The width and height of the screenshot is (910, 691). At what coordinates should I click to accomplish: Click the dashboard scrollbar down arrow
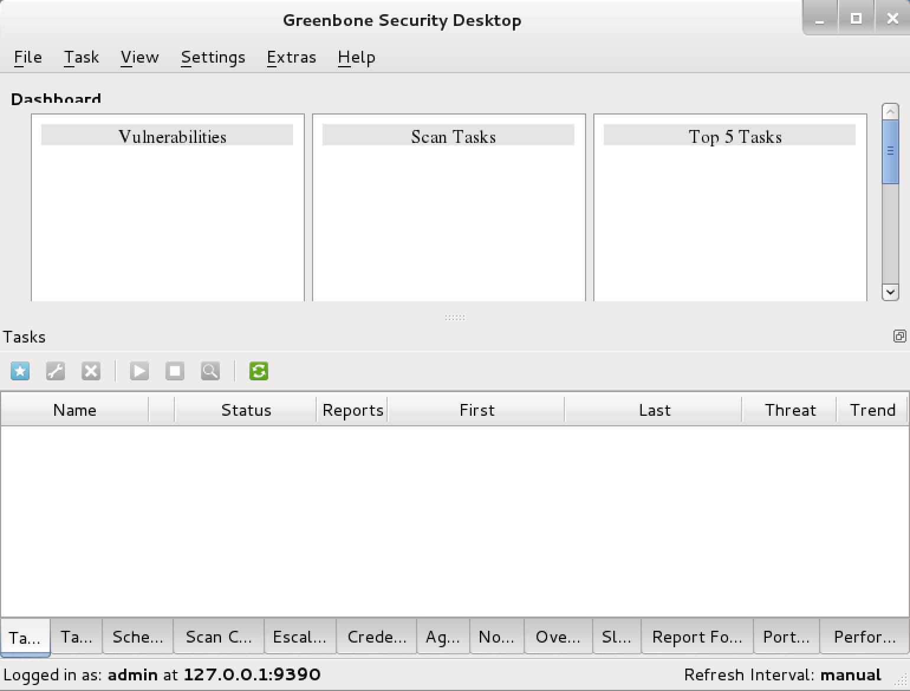coord(890,292)
